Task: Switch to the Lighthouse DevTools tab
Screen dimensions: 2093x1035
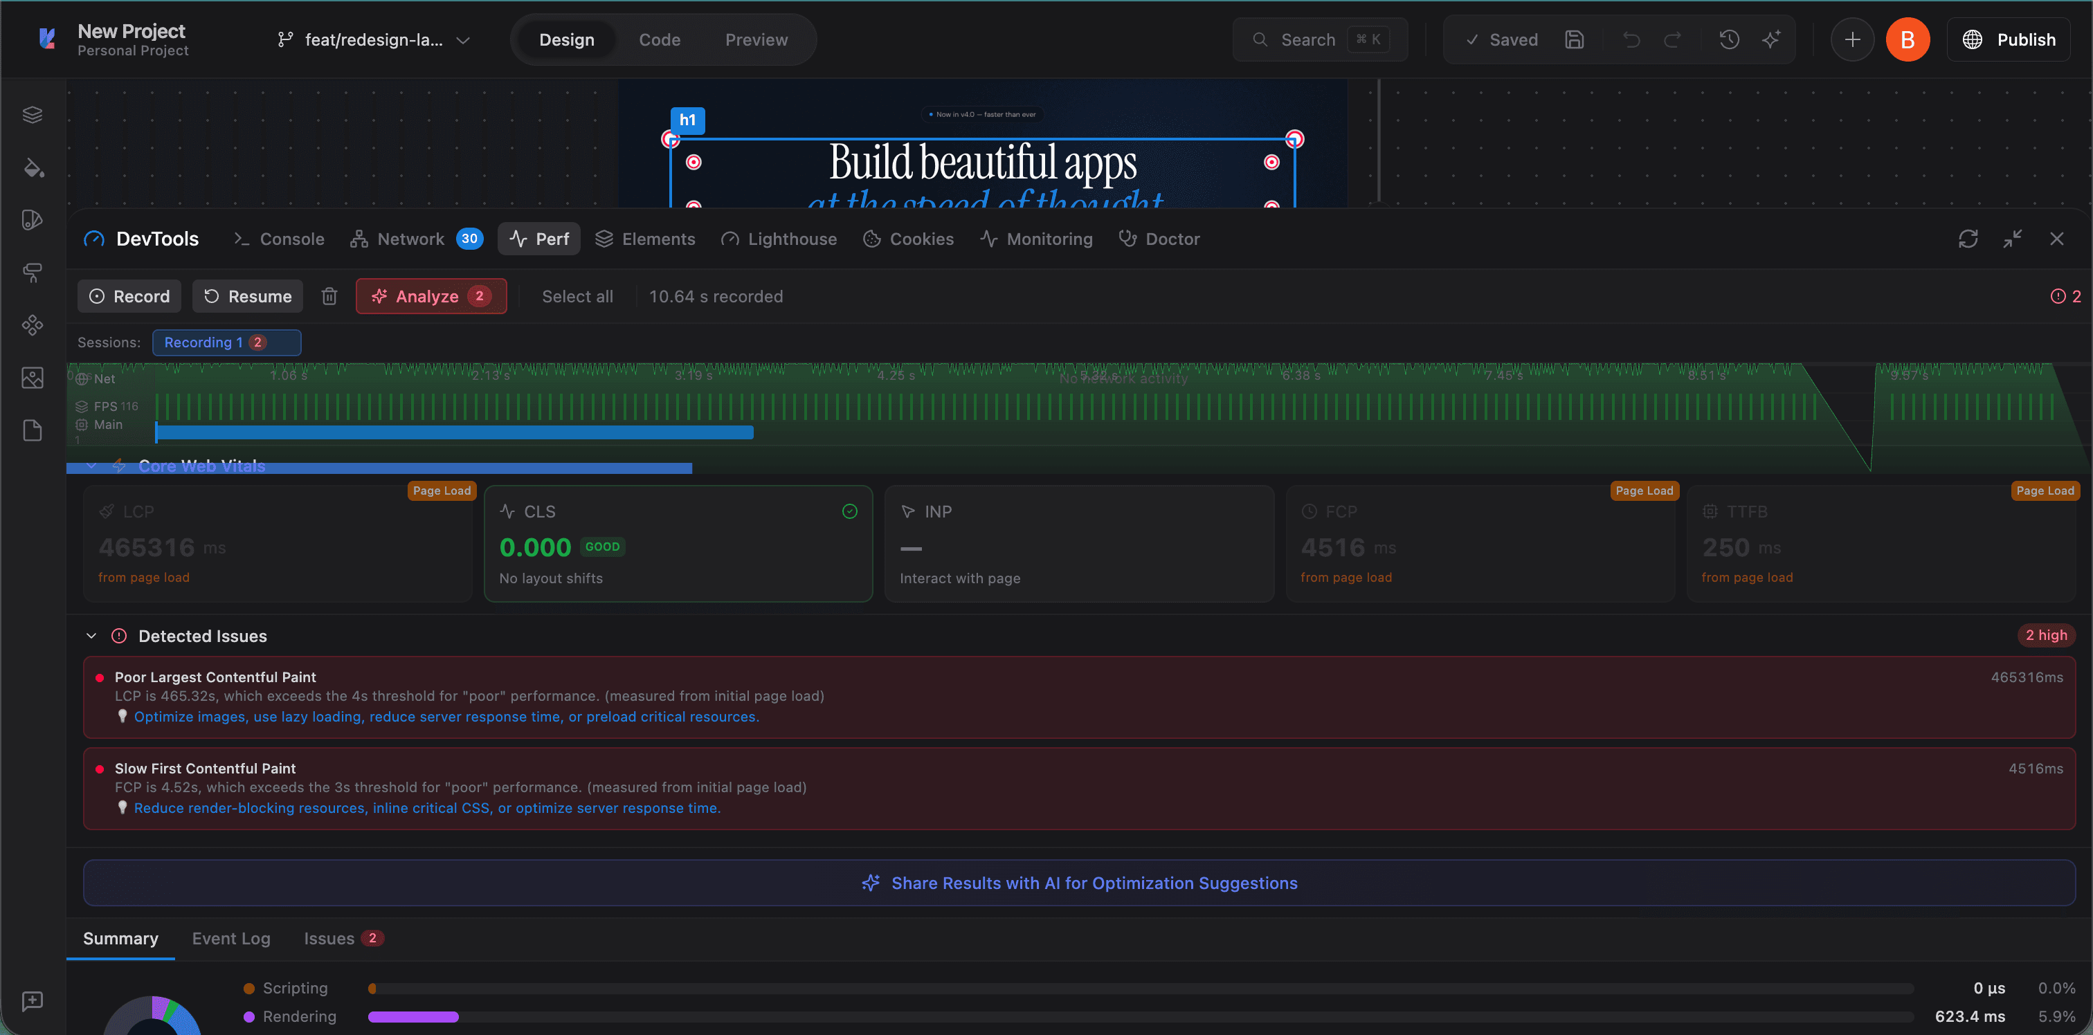Action: [x=779, y=238]
